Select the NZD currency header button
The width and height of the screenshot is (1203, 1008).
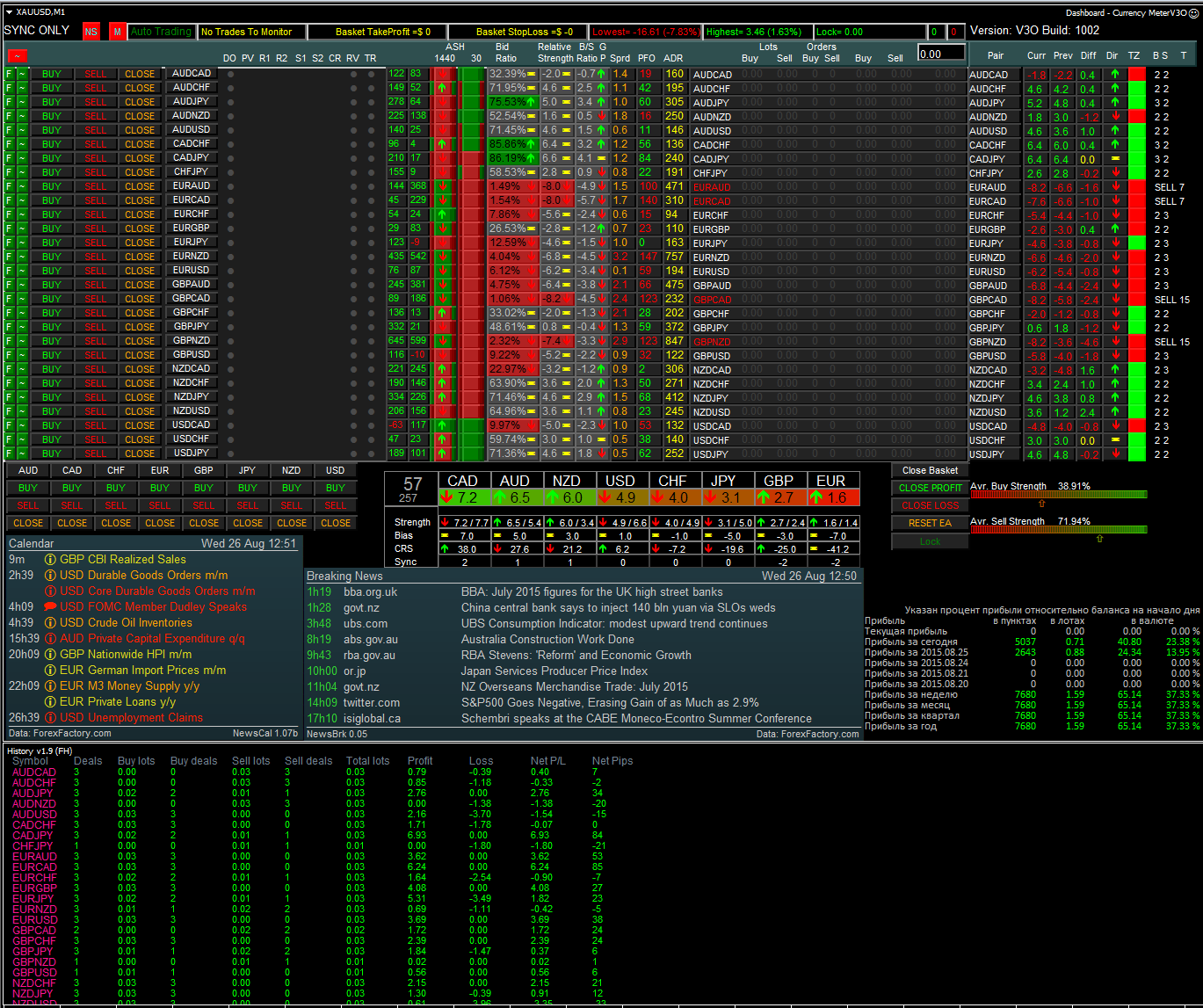292,470
